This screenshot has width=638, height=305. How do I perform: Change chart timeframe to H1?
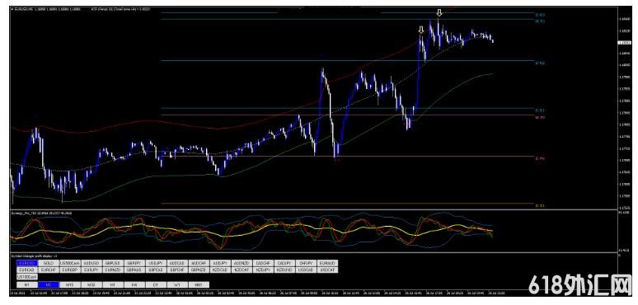pos(113,284)
